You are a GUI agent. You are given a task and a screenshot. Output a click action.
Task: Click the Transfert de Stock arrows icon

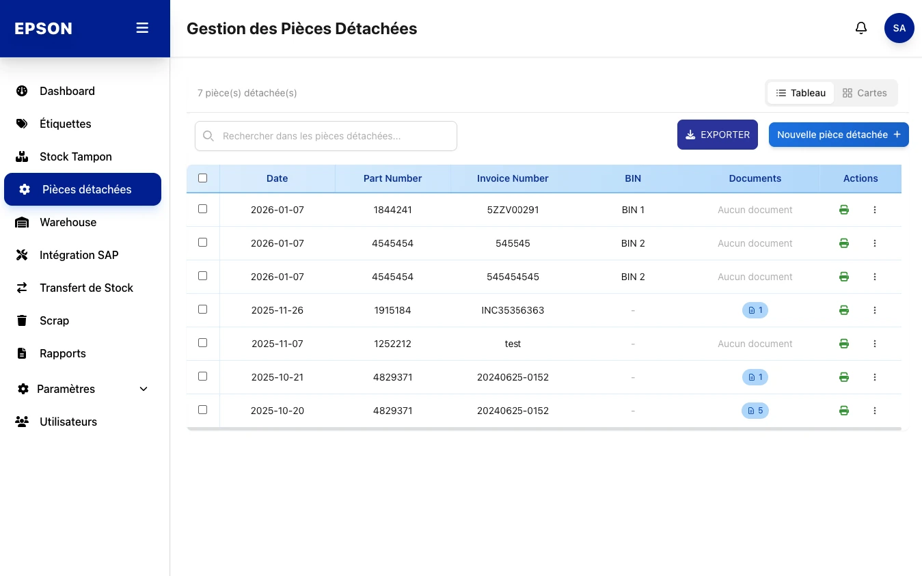click(22, 288)
